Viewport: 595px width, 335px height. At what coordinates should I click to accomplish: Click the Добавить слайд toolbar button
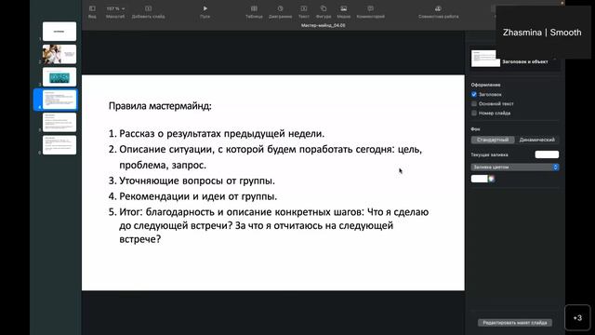point(148,12)
